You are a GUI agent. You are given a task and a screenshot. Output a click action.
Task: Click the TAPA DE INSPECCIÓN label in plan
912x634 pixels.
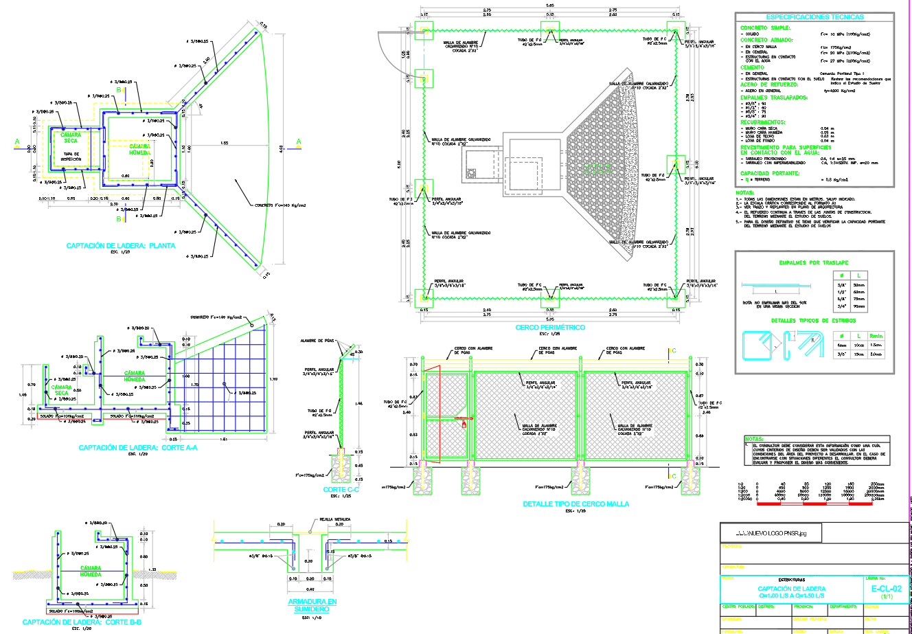(71, 157)
